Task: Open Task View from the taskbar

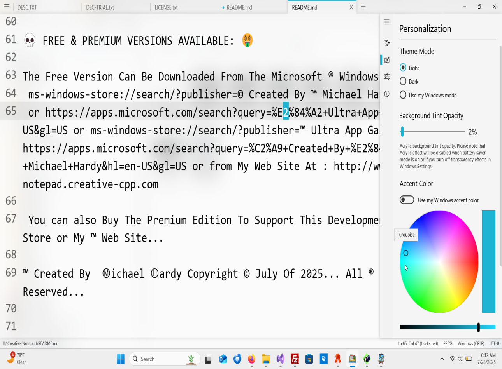Action: click(208, 359)
